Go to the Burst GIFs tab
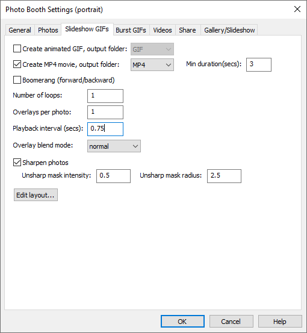307x333 pixels. click(x=131, y=30)
